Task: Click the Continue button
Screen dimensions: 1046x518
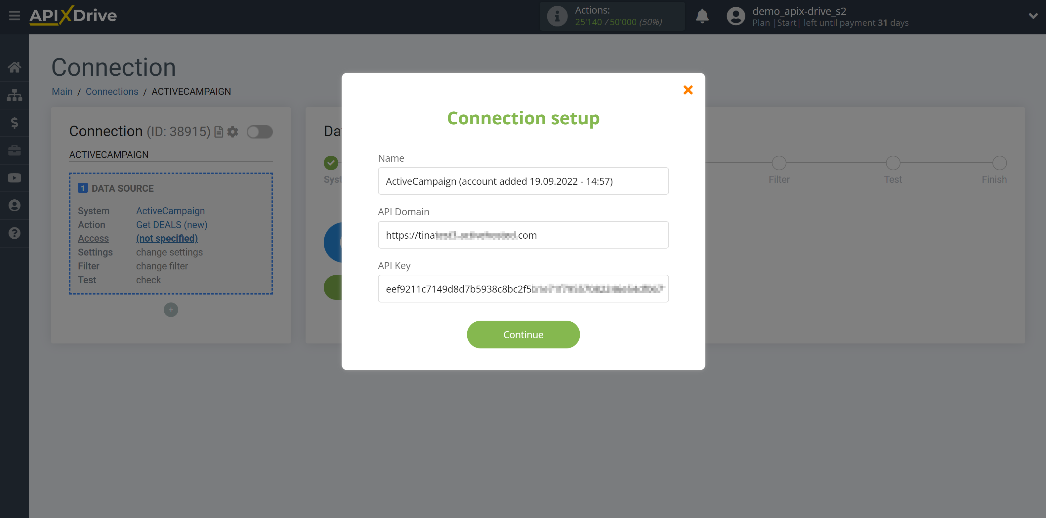Action: pyautogui.click(x=523, y=335)
